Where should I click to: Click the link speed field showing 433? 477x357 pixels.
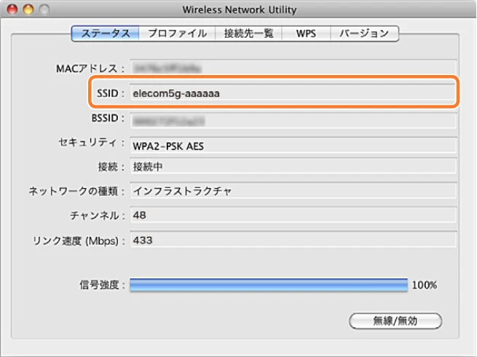[x=293, y=240]
